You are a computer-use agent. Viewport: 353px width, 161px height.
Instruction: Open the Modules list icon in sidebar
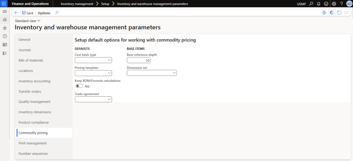(4, 53)
